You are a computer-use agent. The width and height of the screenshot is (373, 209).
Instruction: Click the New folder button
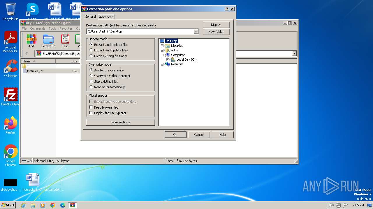[x=216, y=32]
